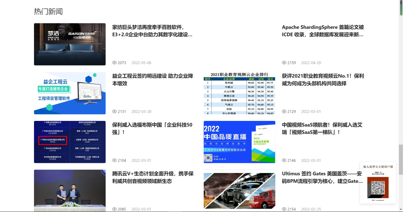The height and width of the screenshot is (212, 403).
Task: Click the eye view icon beside 2159
Action: 284,63
